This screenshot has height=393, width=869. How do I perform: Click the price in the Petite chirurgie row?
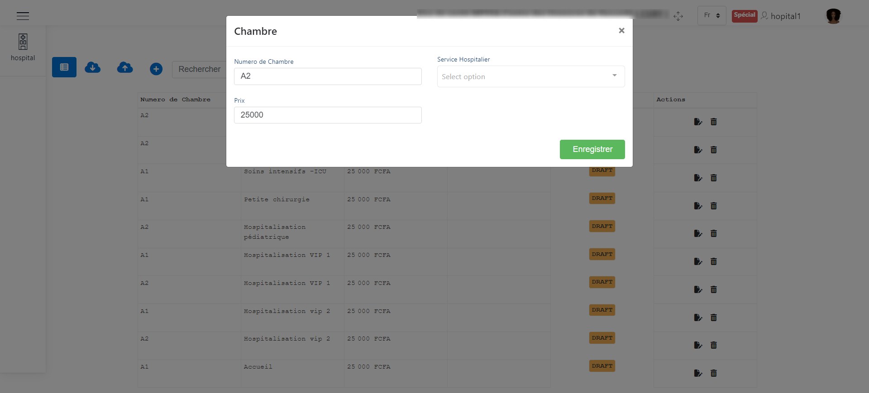pos(368,199)
